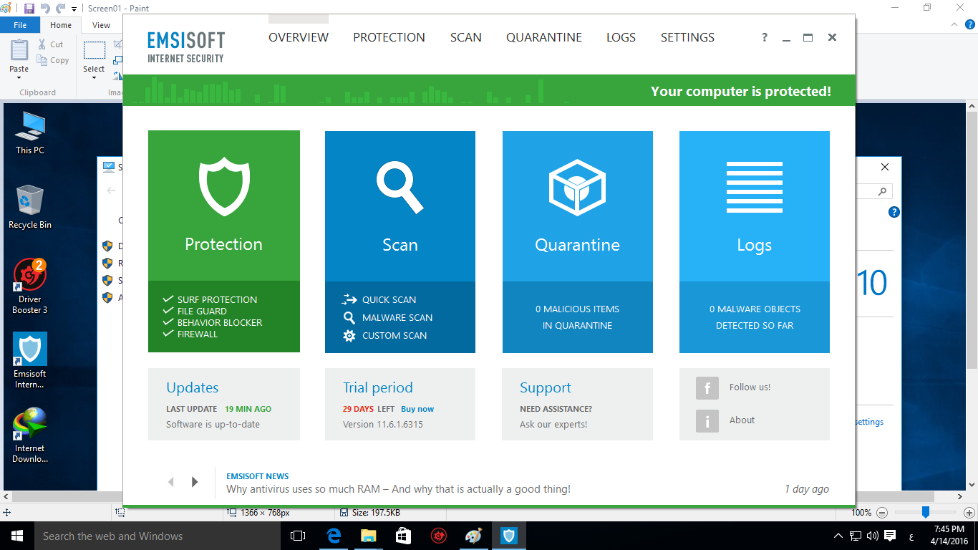Click Paint Cut button
The width and height of the screenshot is (978, 550).
point(51,44)
